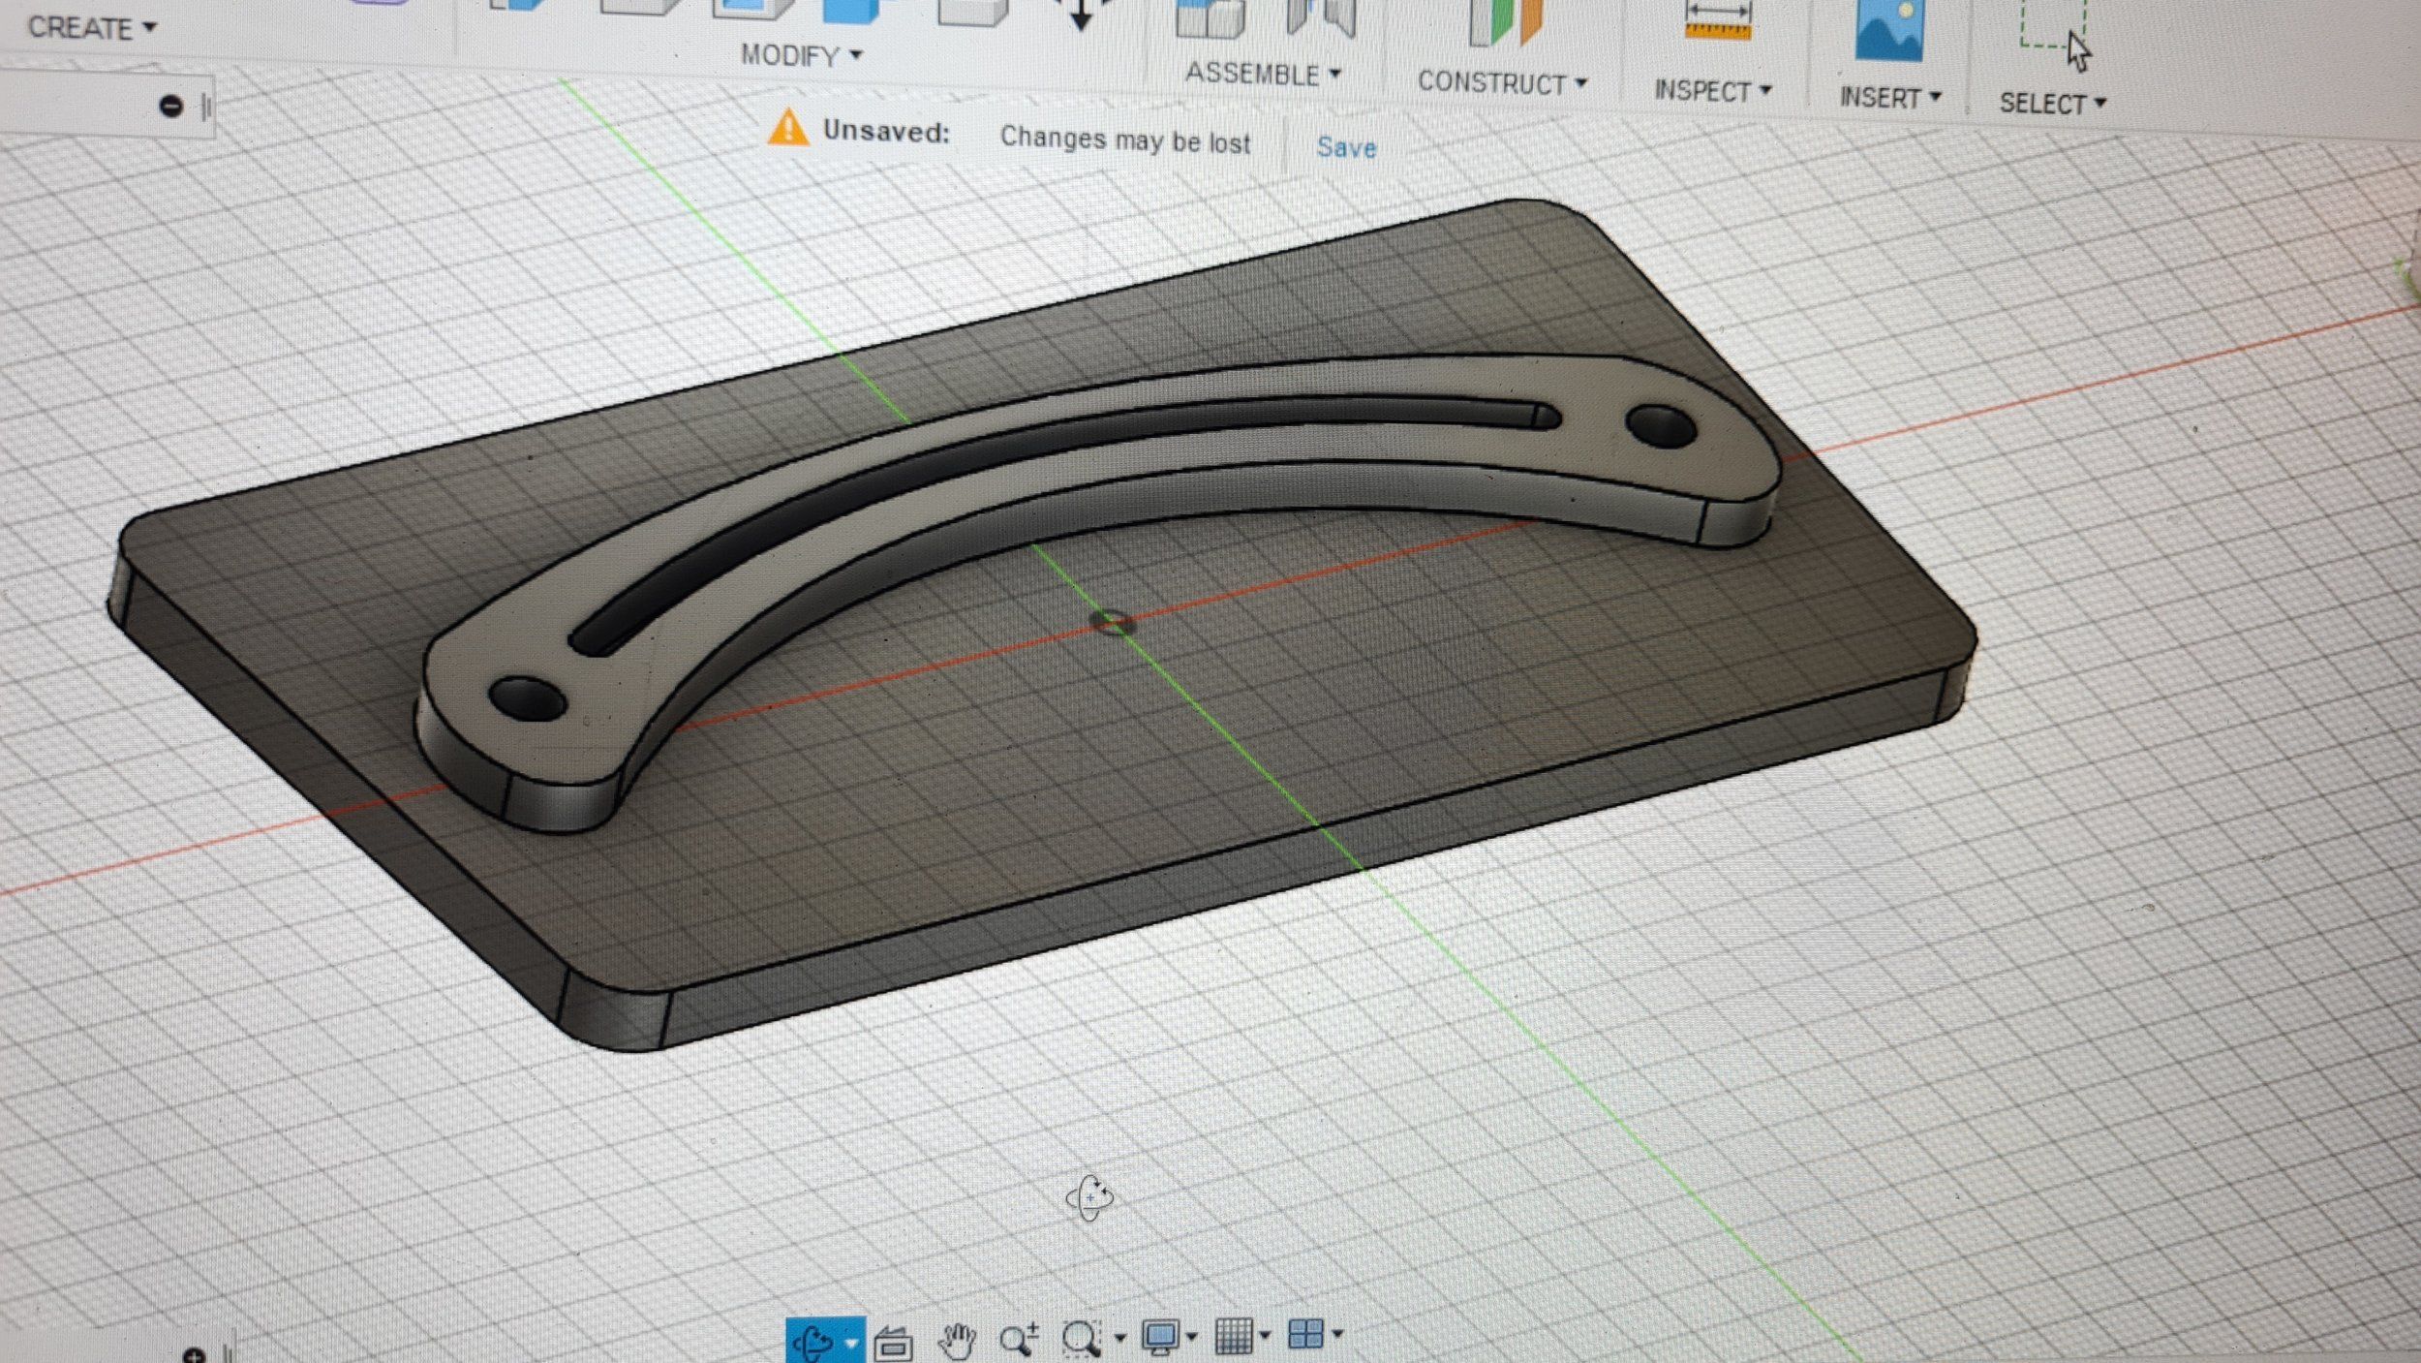This screenshot has height=1363, width=2421.
Task: Open the CONSTRUCT dropdown menu
Action: tap(1502, 82)
